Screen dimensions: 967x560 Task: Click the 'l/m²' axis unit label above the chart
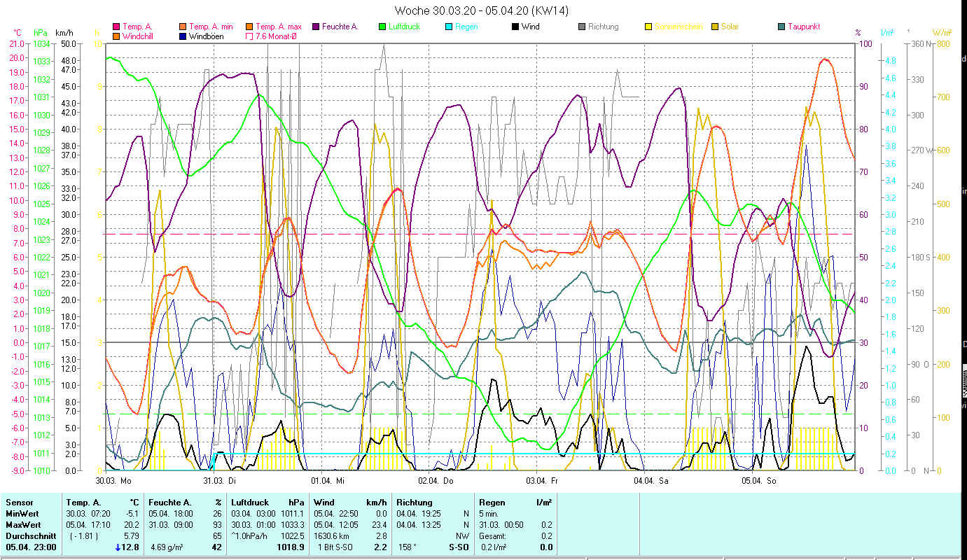coord(886,32)
